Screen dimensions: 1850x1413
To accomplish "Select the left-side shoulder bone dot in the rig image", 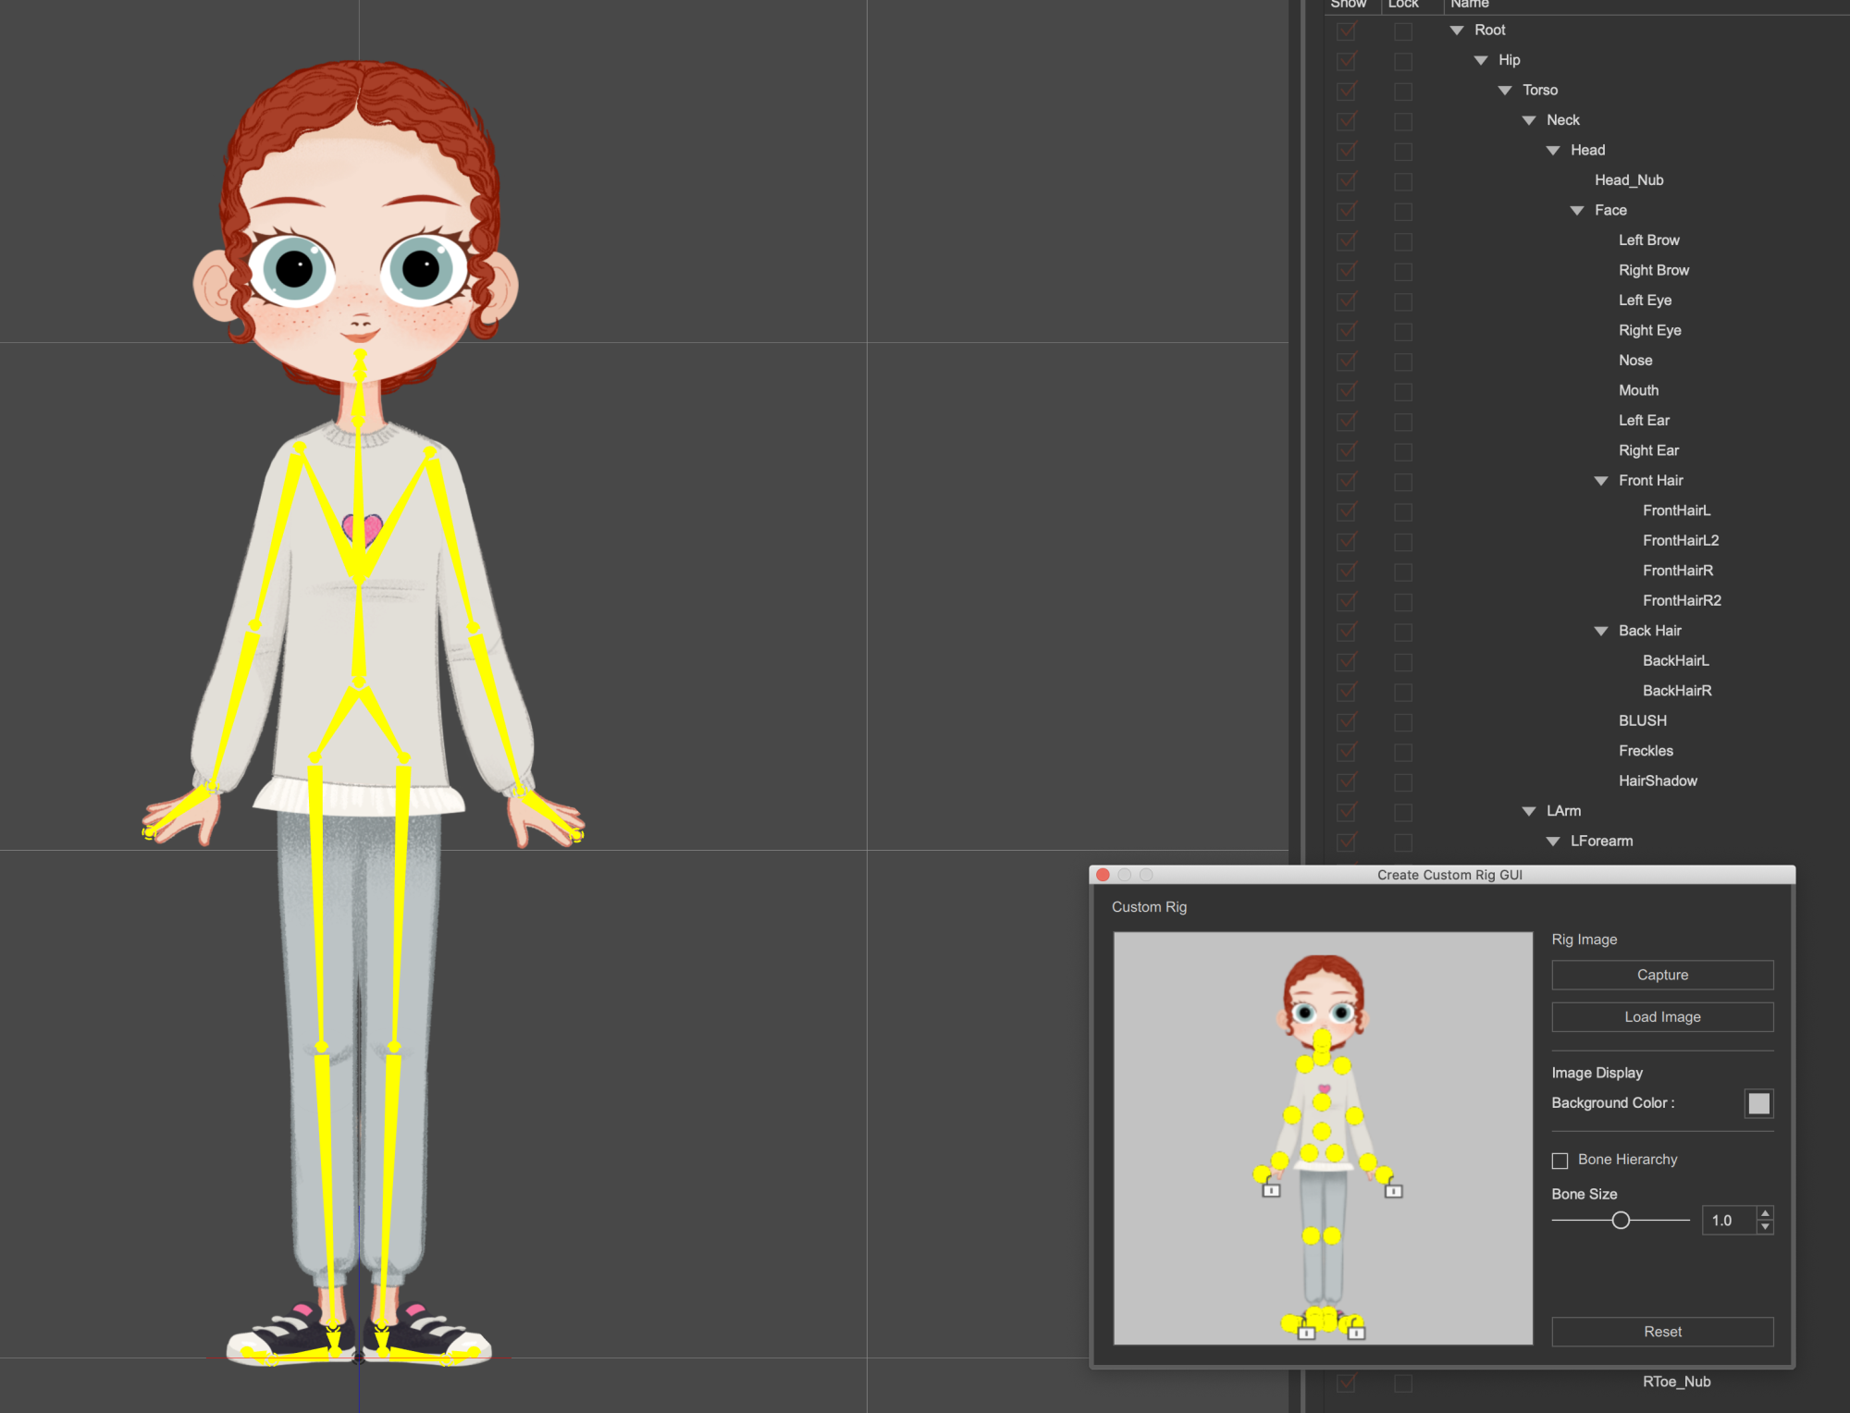I will [x=1305, y=1064].
